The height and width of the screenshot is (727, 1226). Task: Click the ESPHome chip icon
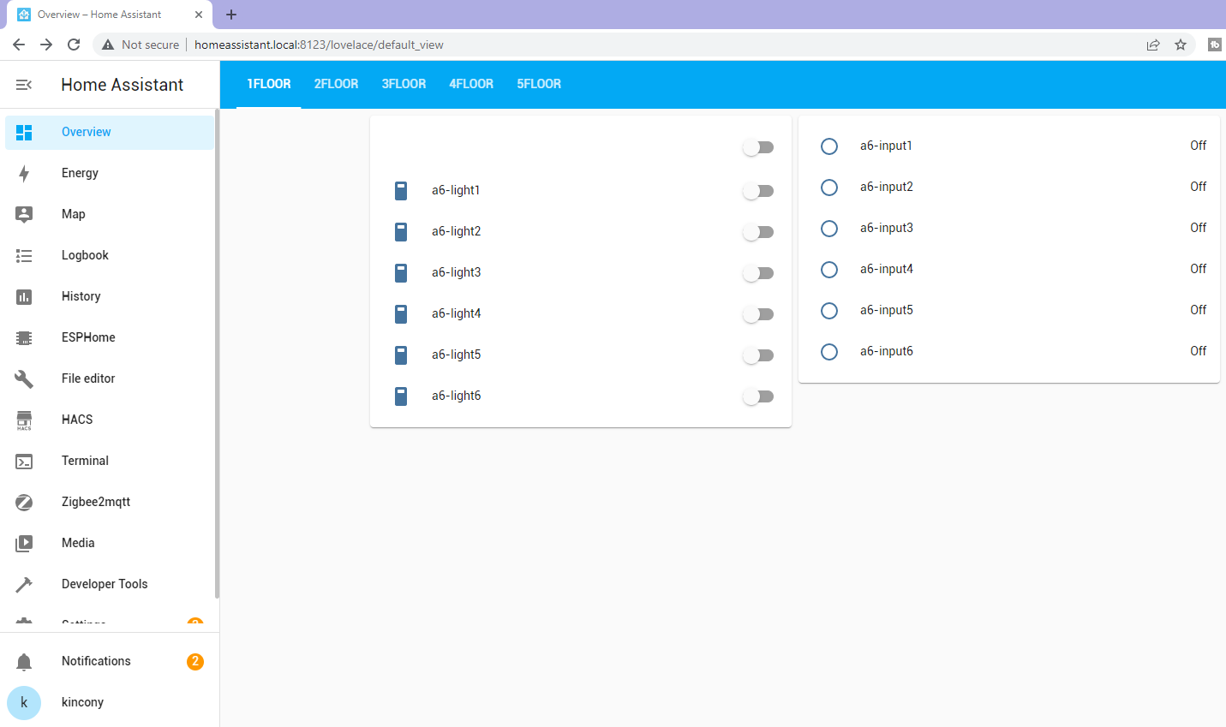click(x=24, y=337)
